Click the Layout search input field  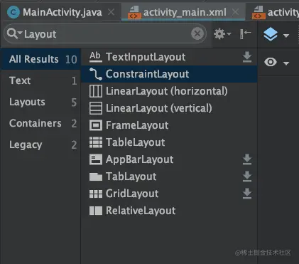tap(105, 33)
